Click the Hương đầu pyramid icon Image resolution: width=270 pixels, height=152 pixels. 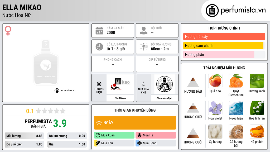coord(193,82)
